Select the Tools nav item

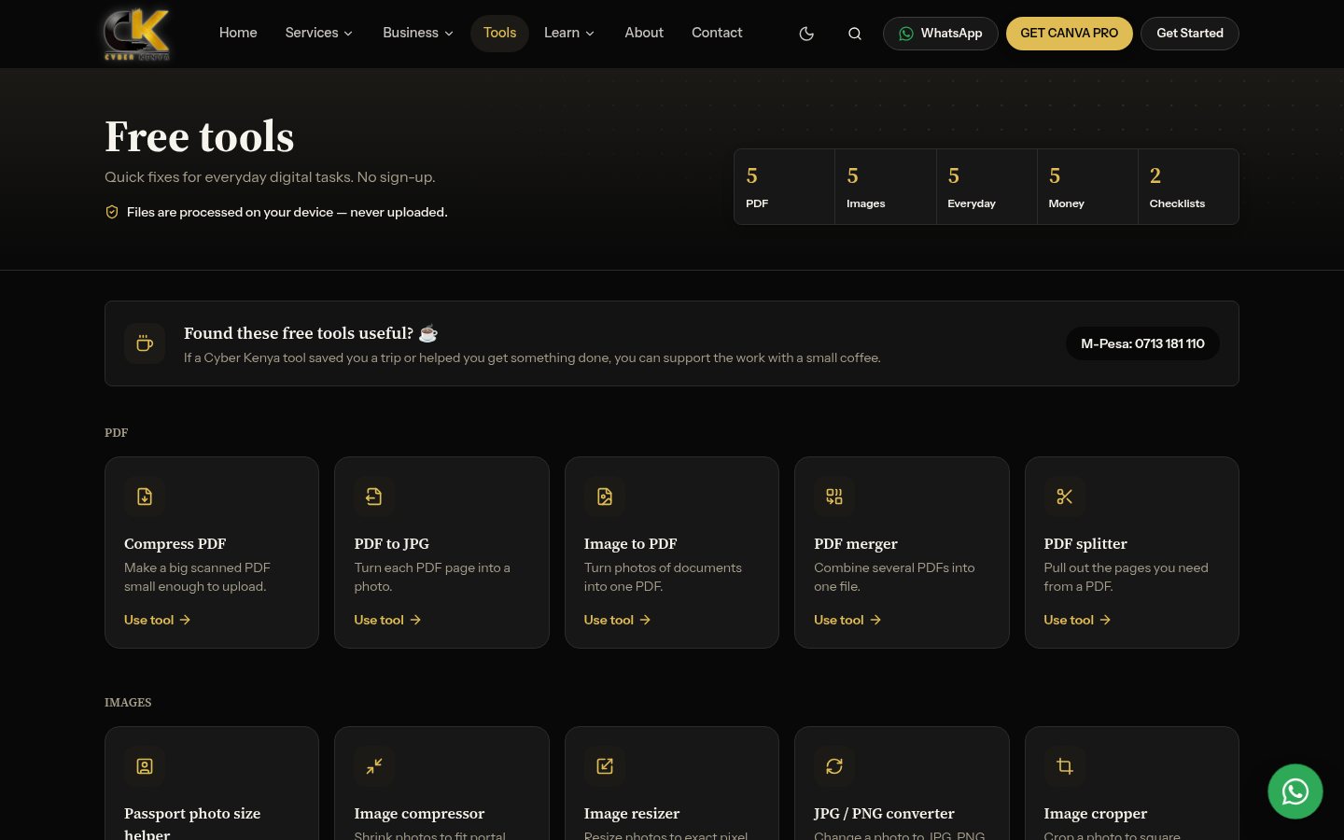(499, 33)
